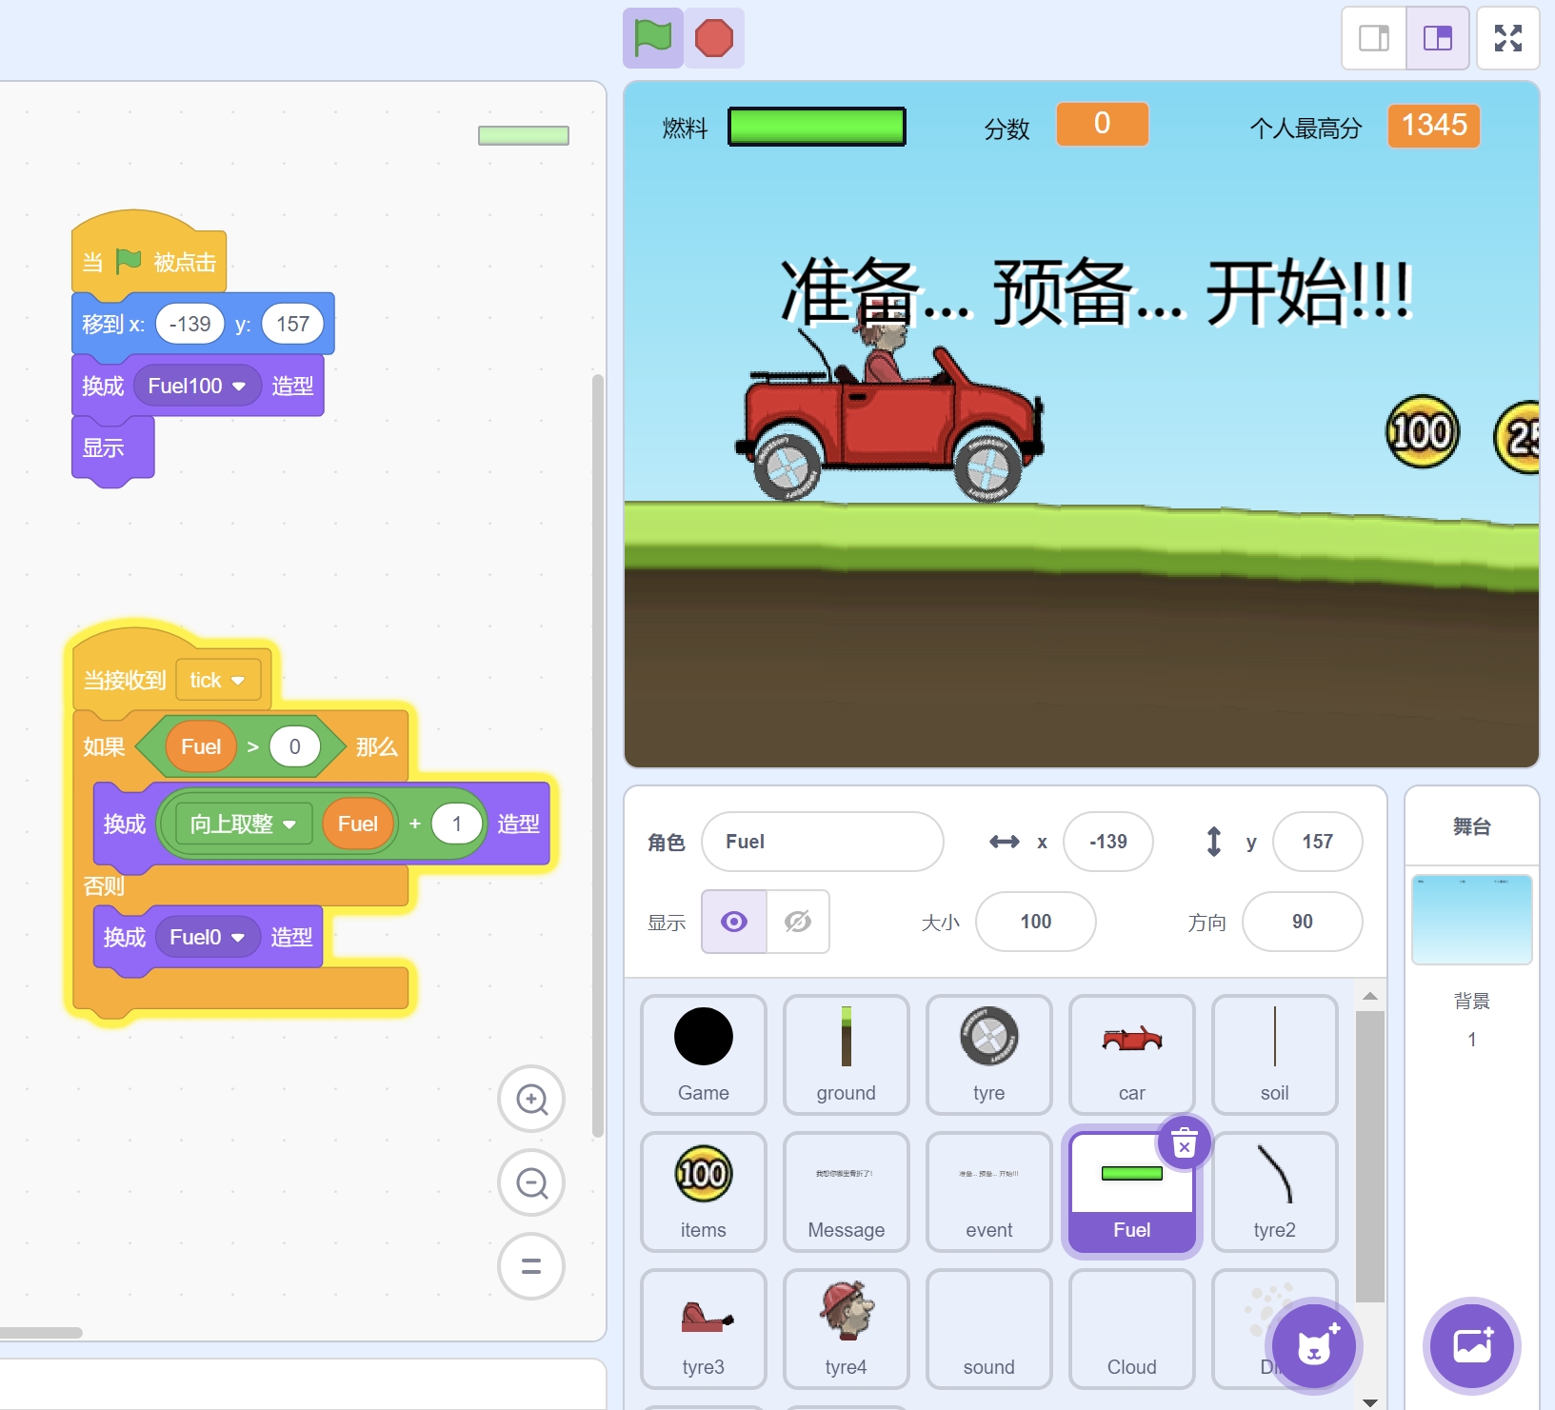This screenshot has width=1555, height=1410.
Task: Click the sprite name field showing Fuel
Action: point(822,842)
